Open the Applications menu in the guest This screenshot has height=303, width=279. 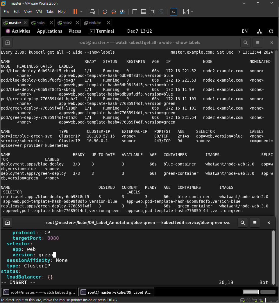click(x=50, y=31)
